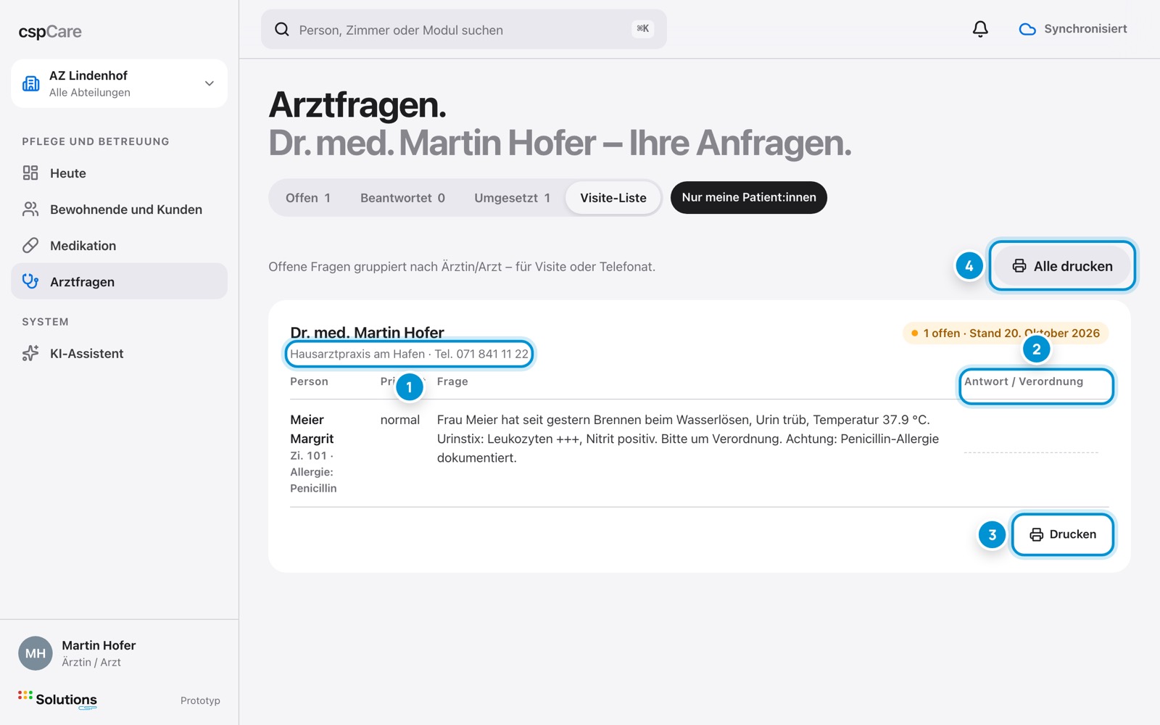Click the Bewohnende und Kunden people icon
Screen dimensions: 1160x725
(30, 209)
